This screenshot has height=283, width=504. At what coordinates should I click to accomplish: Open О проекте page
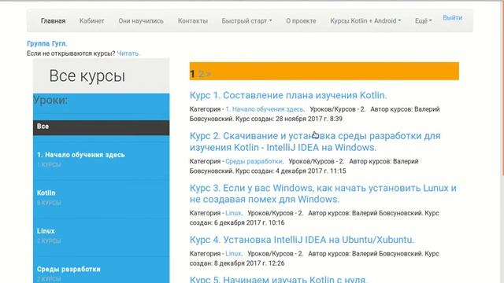301,21
